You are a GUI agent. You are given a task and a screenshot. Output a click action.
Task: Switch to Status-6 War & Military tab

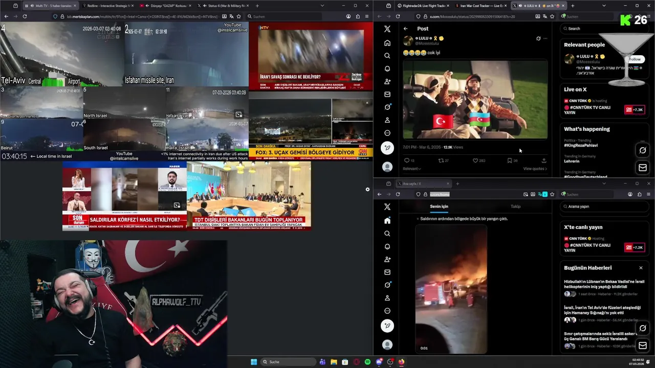pos(223,6)
